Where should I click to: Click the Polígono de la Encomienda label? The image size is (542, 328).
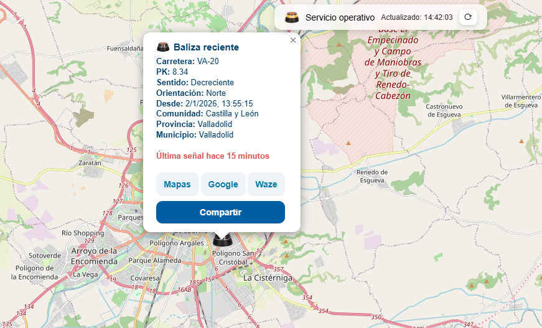pos(35,273)
